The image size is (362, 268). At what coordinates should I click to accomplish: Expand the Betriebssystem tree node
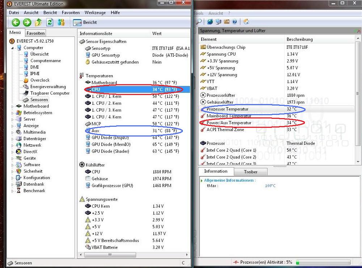coord(12,113)
